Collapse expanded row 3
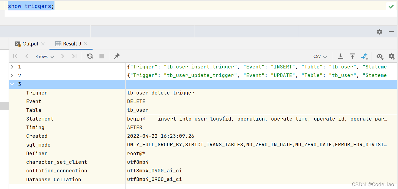This screenshot has width=398, height=189. [12, 84]
